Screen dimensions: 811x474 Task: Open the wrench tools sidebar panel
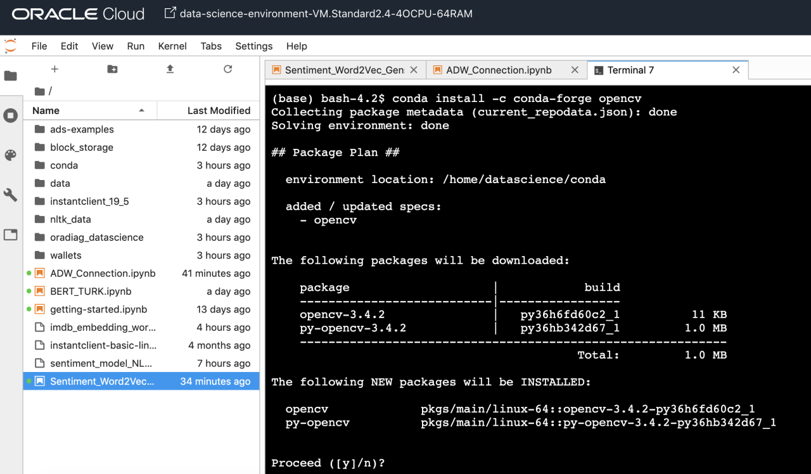coord(11,195)
